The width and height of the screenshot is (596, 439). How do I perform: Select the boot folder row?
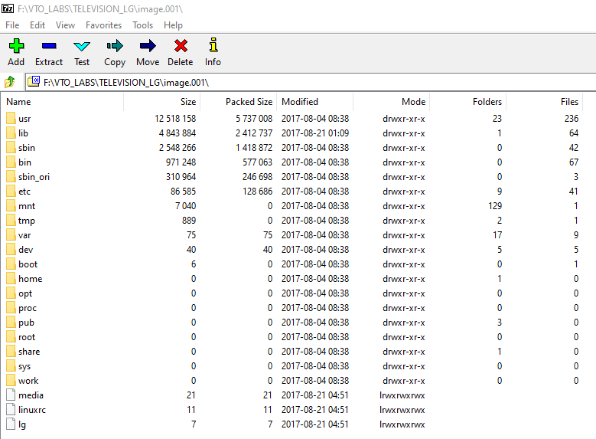click(x=28, y=264)
